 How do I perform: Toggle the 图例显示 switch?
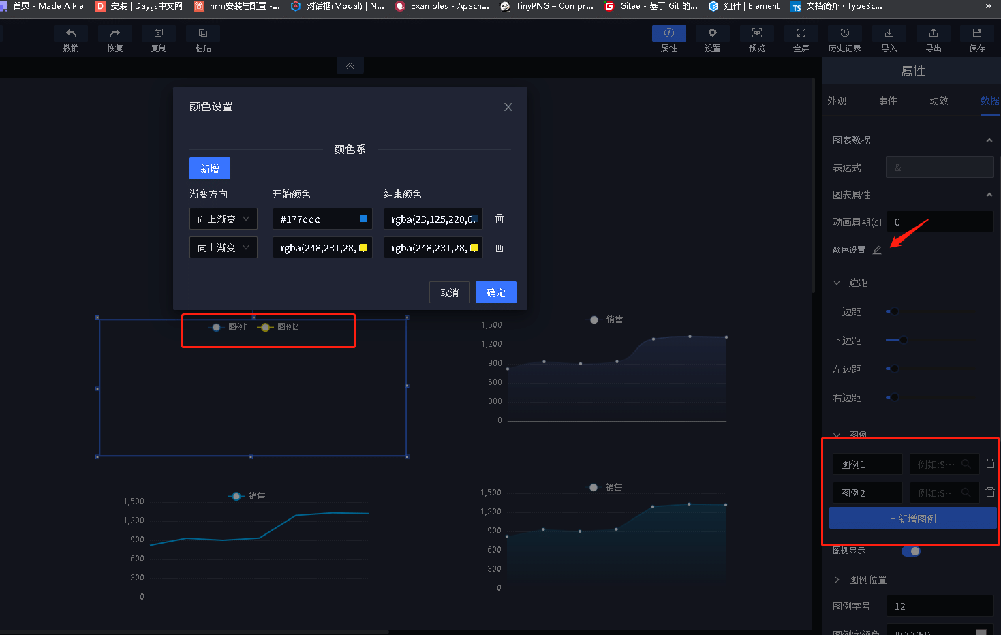point(910,551)
